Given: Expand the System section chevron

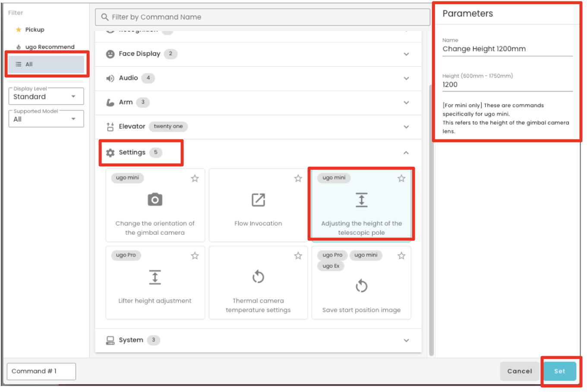Looking at the screenshot, I should point(406,341).
